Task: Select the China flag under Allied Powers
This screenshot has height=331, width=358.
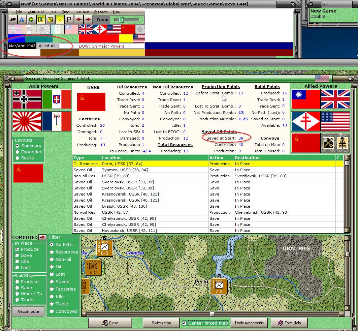Action: [306, 99]
